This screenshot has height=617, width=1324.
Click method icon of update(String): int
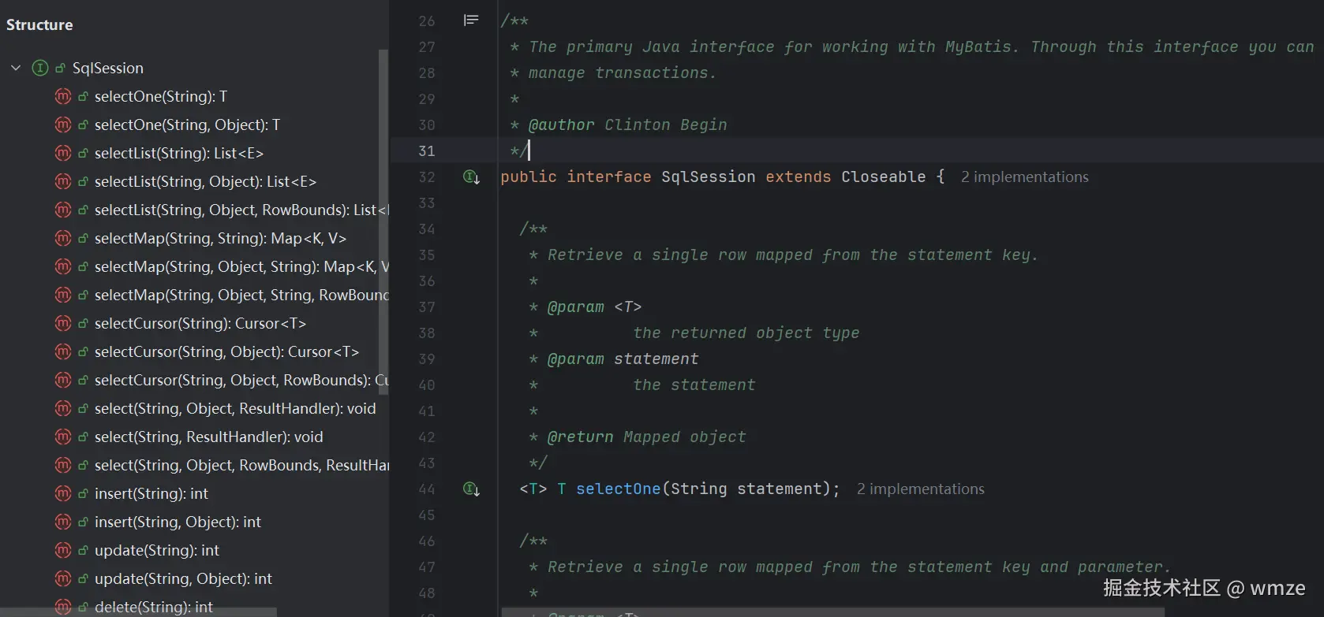[x=63, y=550]
